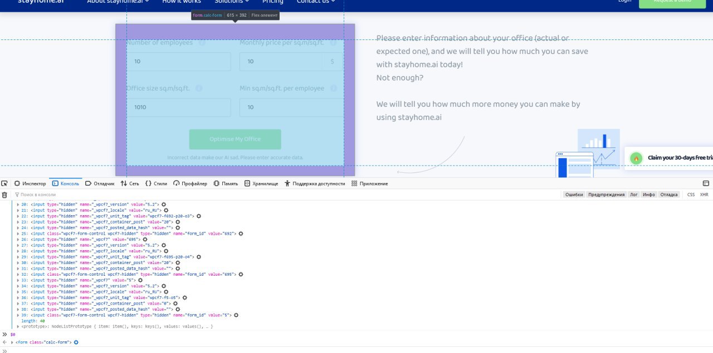Reveal node 20 _wpcf7_version in inspector via target icon
The width and height of the screenshot is (713, 353).
click(164, 204)
